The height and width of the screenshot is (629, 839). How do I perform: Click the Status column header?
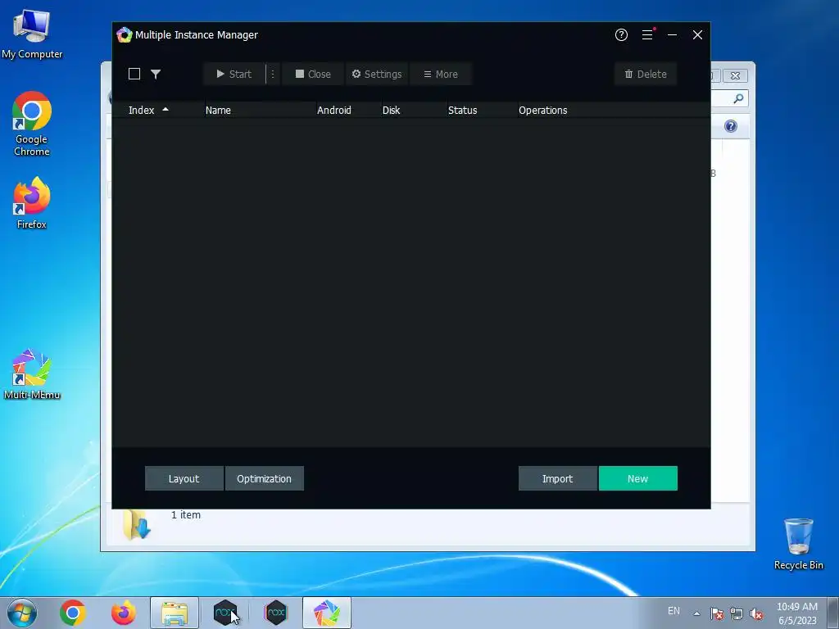click(462, 111)
